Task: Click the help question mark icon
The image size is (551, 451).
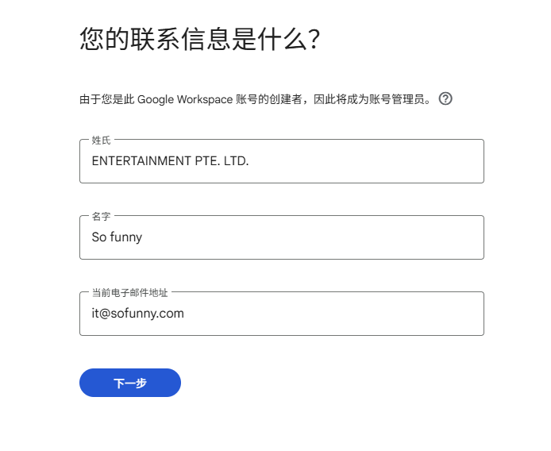Action: (445, 99)
